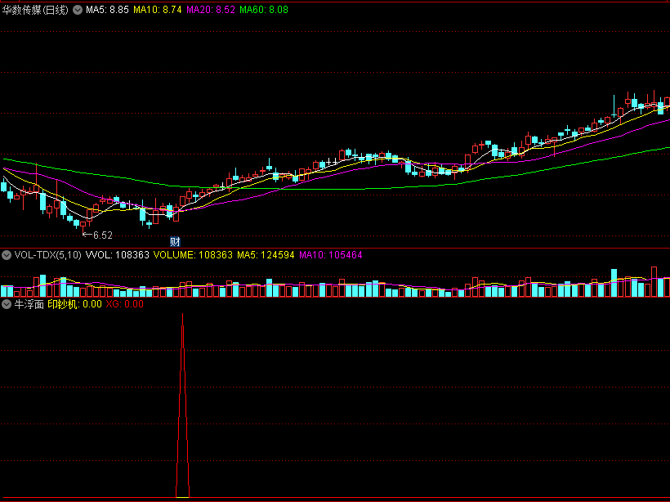Click the VVOL: 108363 value
Viewport: 670px width, 502px height.
pyautogui.click(x=118, y=255)
